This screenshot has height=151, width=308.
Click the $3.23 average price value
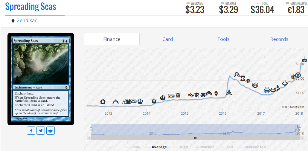(x=195, y=10)
